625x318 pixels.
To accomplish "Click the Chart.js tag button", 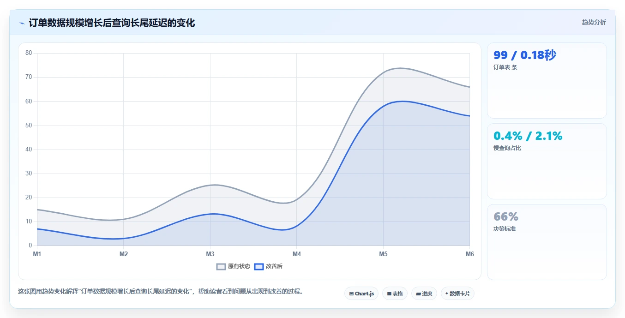I will pyautogui.click(x=361, y=294).
